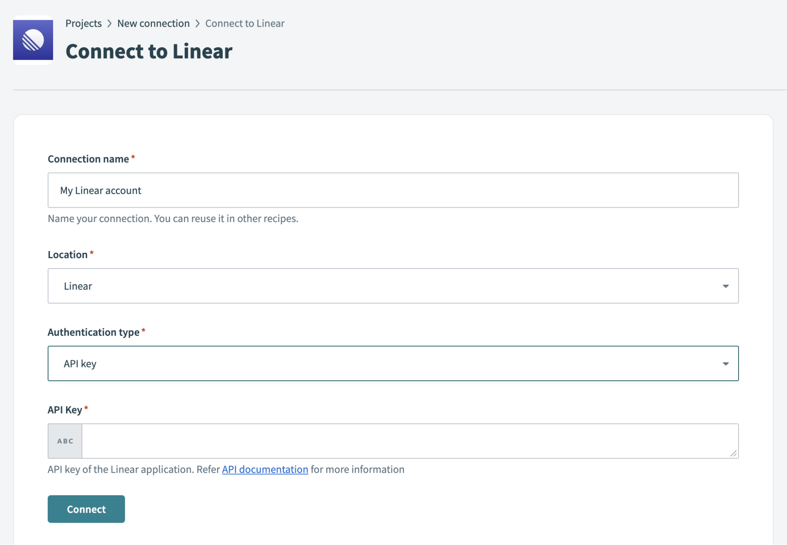Click the required asterisk next to Connection name

tap(133, 157)
